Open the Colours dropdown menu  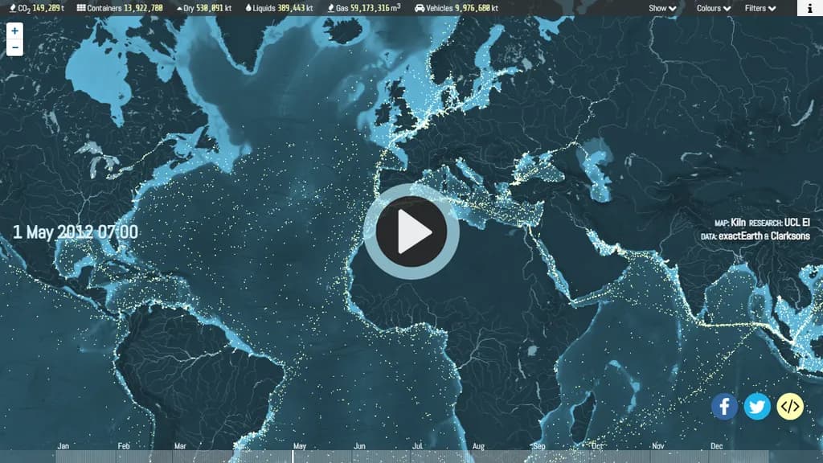tap(713, 8)
